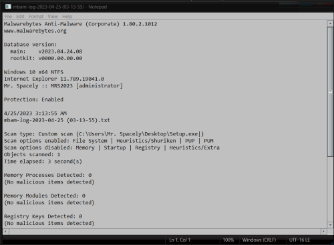Click the horizontal scrollbar right arrow
Image resolution: width=334 pixels, height=245 pixels.
click(x=323, y=232)
